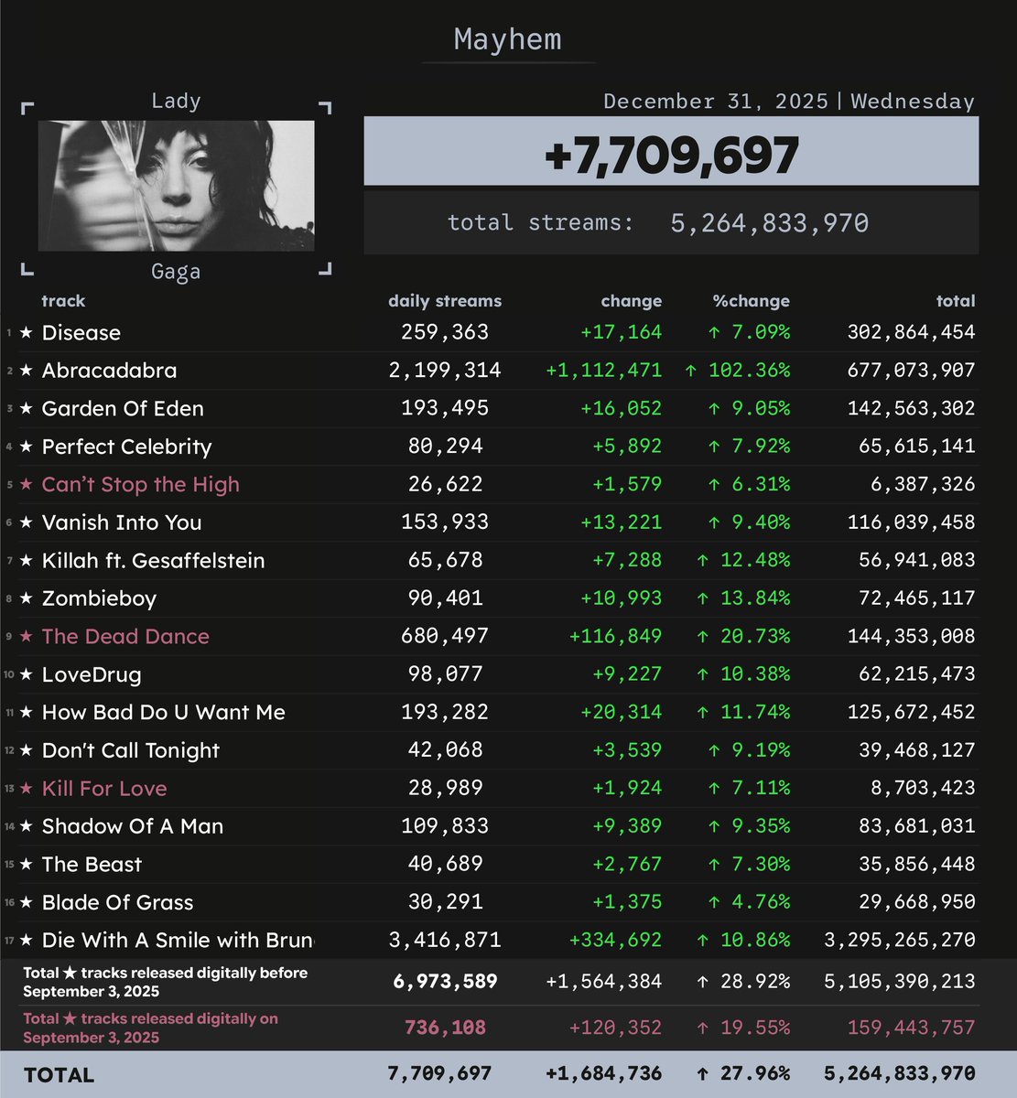Click the star next to Zombieboy
This screenshot has height=1098, width=1017.
click(26, 598)
